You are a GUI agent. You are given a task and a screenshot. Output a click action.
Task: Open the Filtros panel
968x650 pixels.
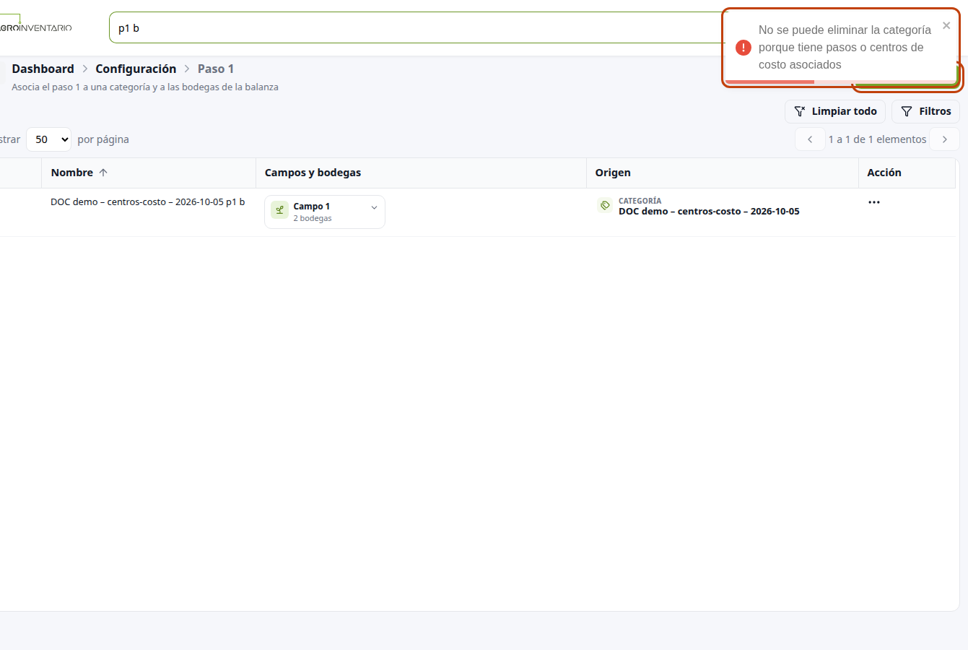tap(925, 111)
